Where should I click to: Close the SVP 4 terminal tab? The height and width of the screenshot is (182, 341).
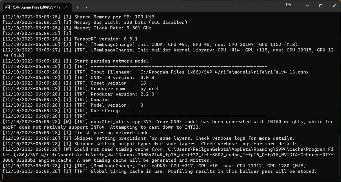point(66,7)
